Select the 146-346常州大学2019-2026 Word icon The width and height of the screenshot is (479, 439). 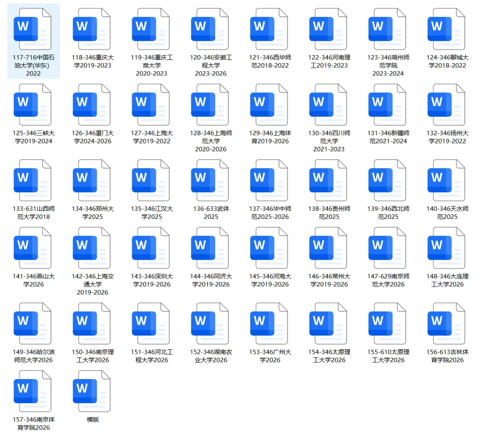coord(328,248)
